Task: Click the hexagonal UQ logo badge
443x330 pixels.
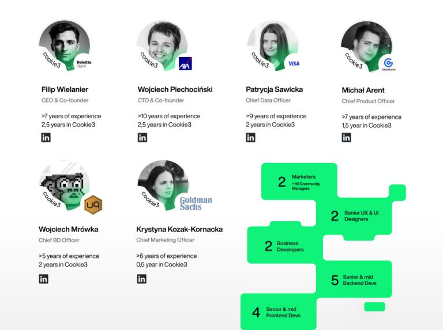Action: [x=93, y=204]
